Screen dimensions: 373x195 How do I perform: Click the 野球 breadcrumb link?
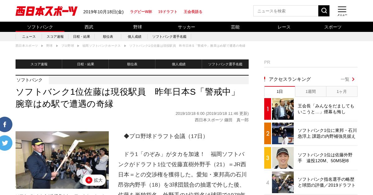click(49, 46)
